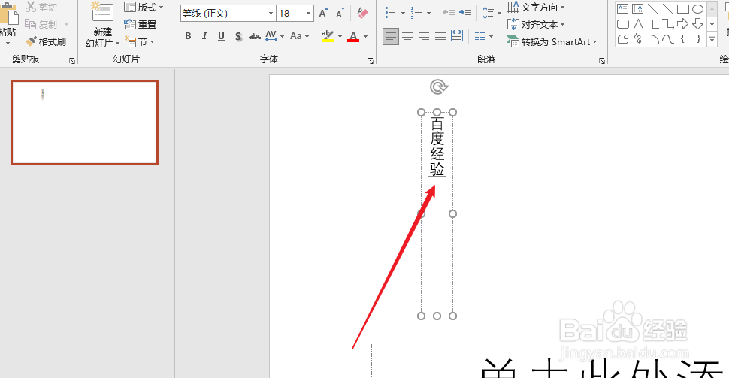The image size is (729, 378).
Task: Select slide 1 thumbnail in the panel
Action: (85, 122)
